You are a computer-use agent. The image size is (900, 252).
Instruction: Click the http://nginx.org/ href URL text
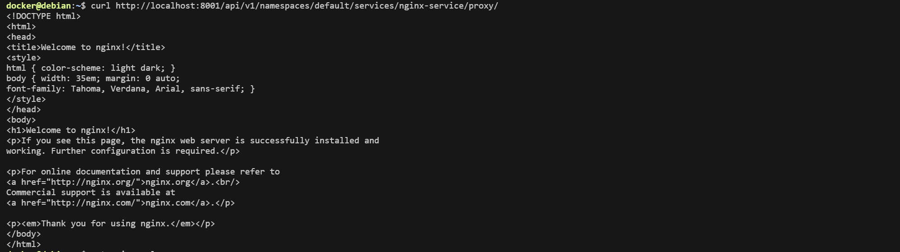[93, 182]
